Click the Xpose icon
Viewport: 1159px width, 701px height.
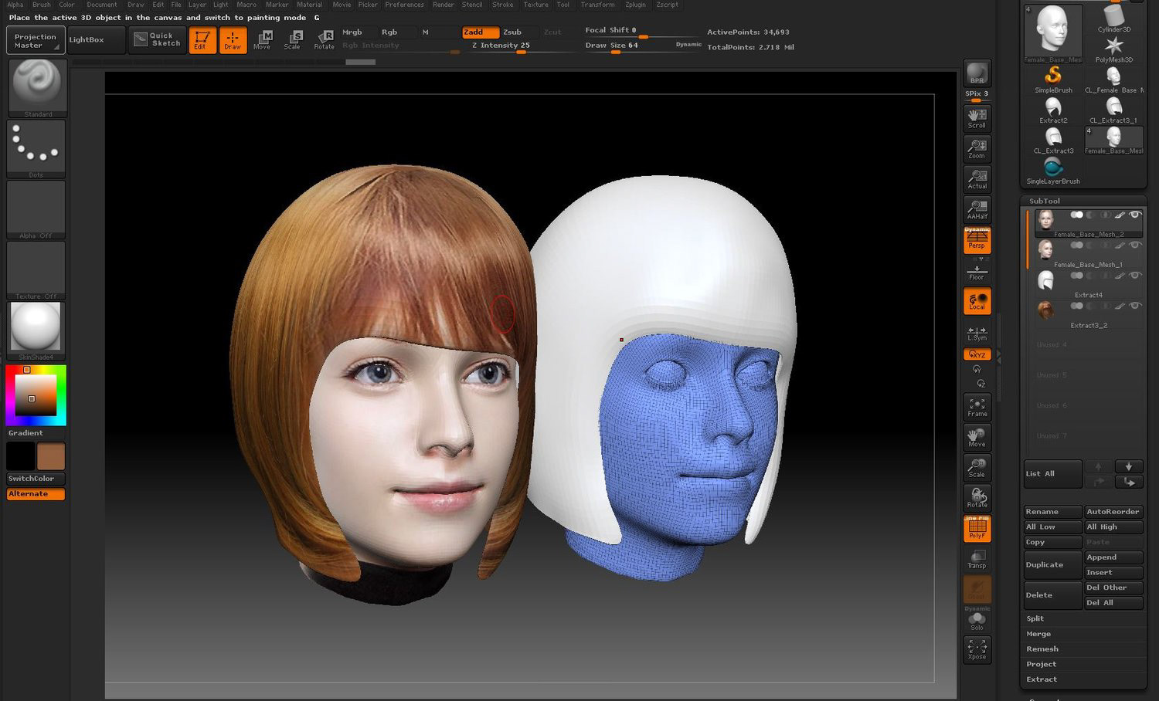[x=977, y=649]
